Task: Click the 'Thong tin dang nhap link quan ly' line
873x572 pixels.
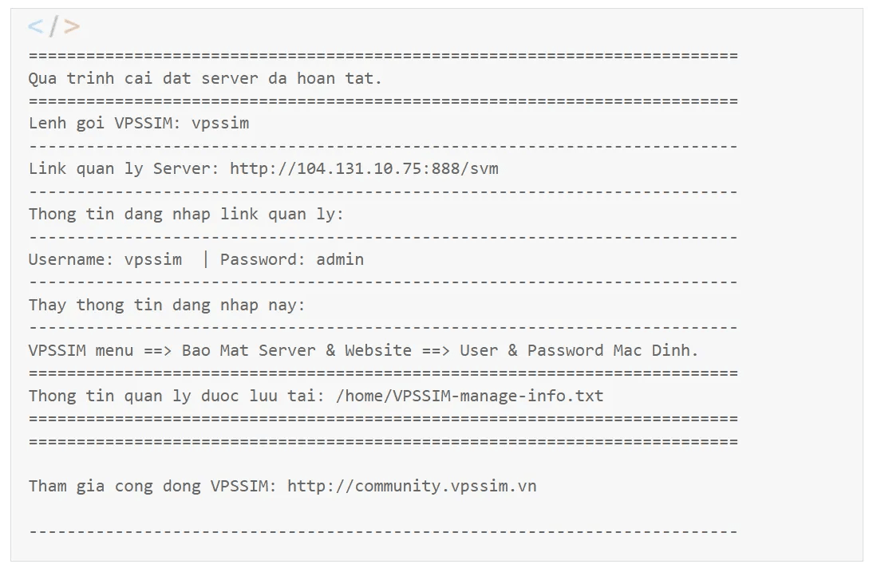Action: point(186,215)
